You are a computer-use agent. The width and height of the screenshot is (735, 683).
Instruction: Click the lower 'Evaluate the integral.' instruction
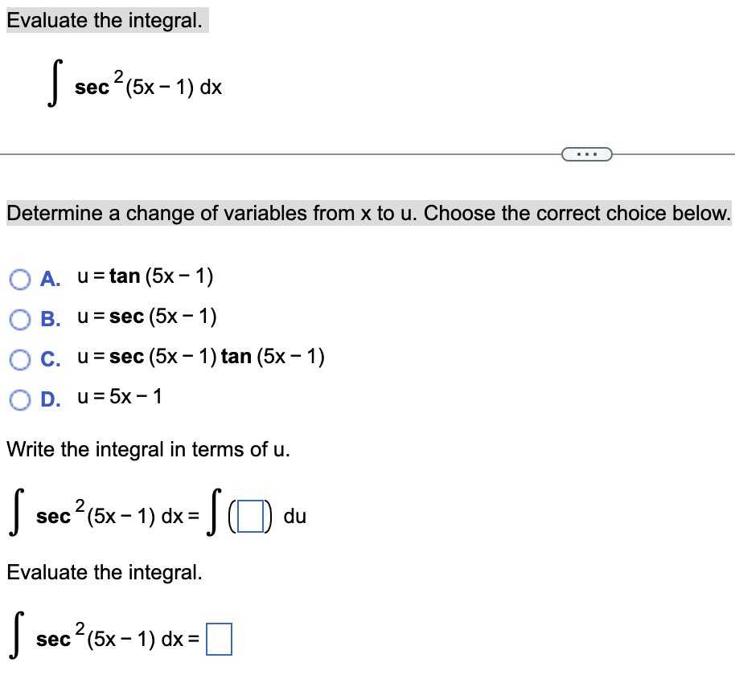pos(105,572)
